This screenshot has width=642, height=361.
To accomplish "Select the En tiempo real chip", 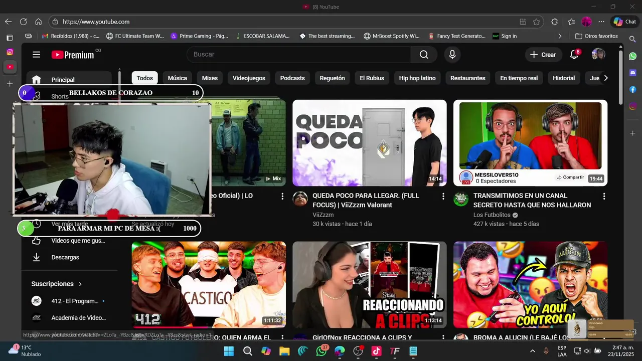I will pos(519,78).
